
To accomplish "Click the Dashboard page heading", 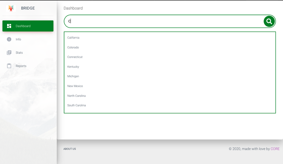I will (73, 8).
